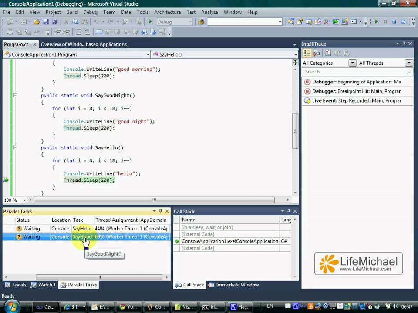418x313 pixels.
Task: Click Decrease Indent icon in text toolbar
Action: coord(57,32)
